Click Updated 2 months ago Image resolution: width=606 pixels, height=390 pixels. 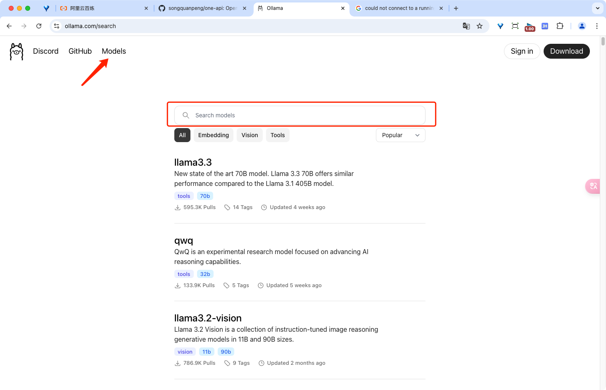point(296,363)
